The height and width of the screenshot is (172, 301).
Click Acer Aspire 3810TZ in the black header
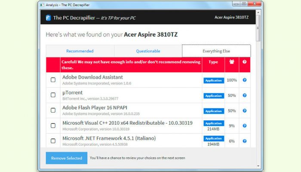[x=231, y=17]
